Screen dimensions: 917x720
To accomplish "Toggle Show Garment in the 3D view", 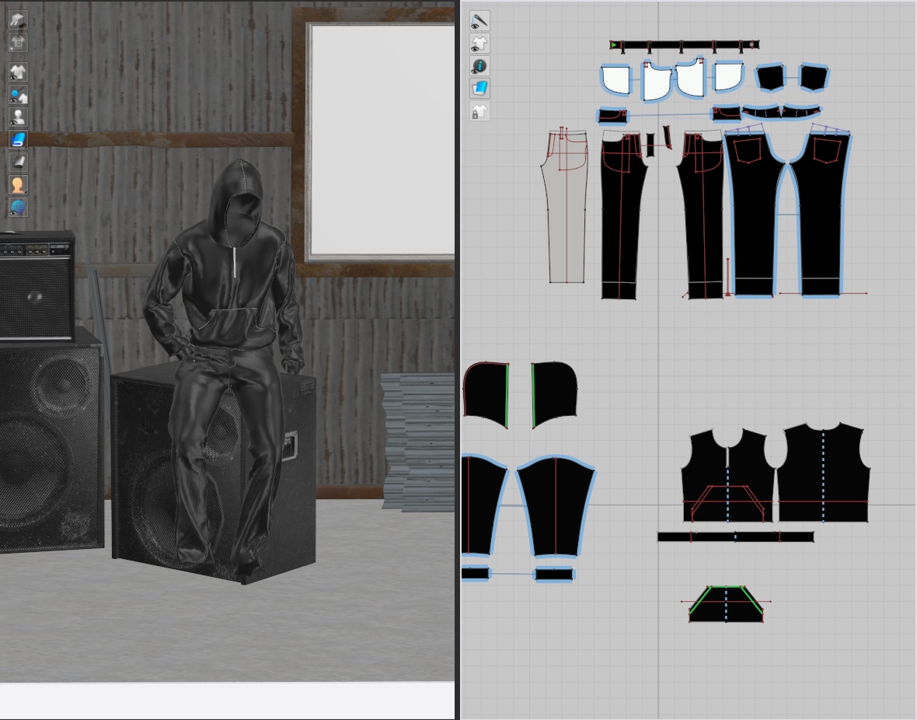I will [18, 72].
